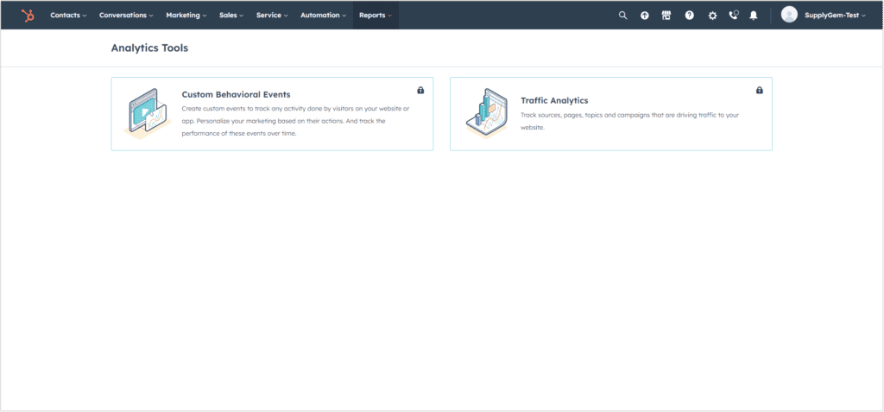
Task: Expand the Conversations menu
Action: (x=126, y=16)
